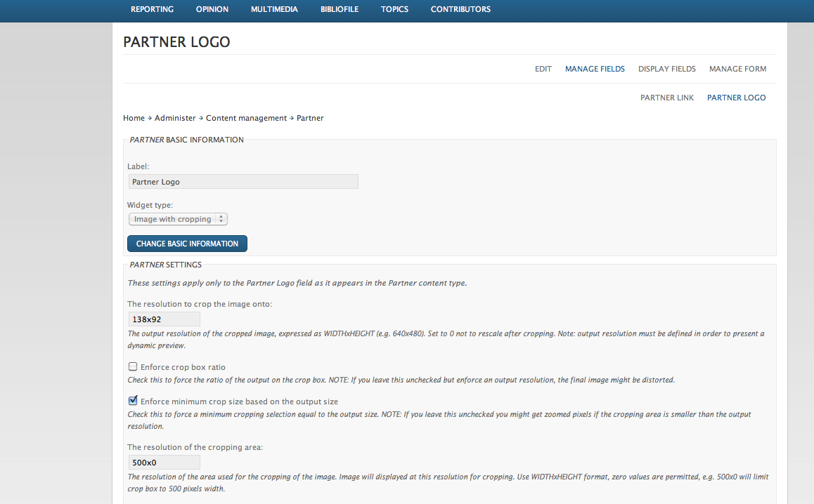The width and height of the screenshot is (814, 504).
Task: Open the Topics navigation item
Action: point(394,9)
